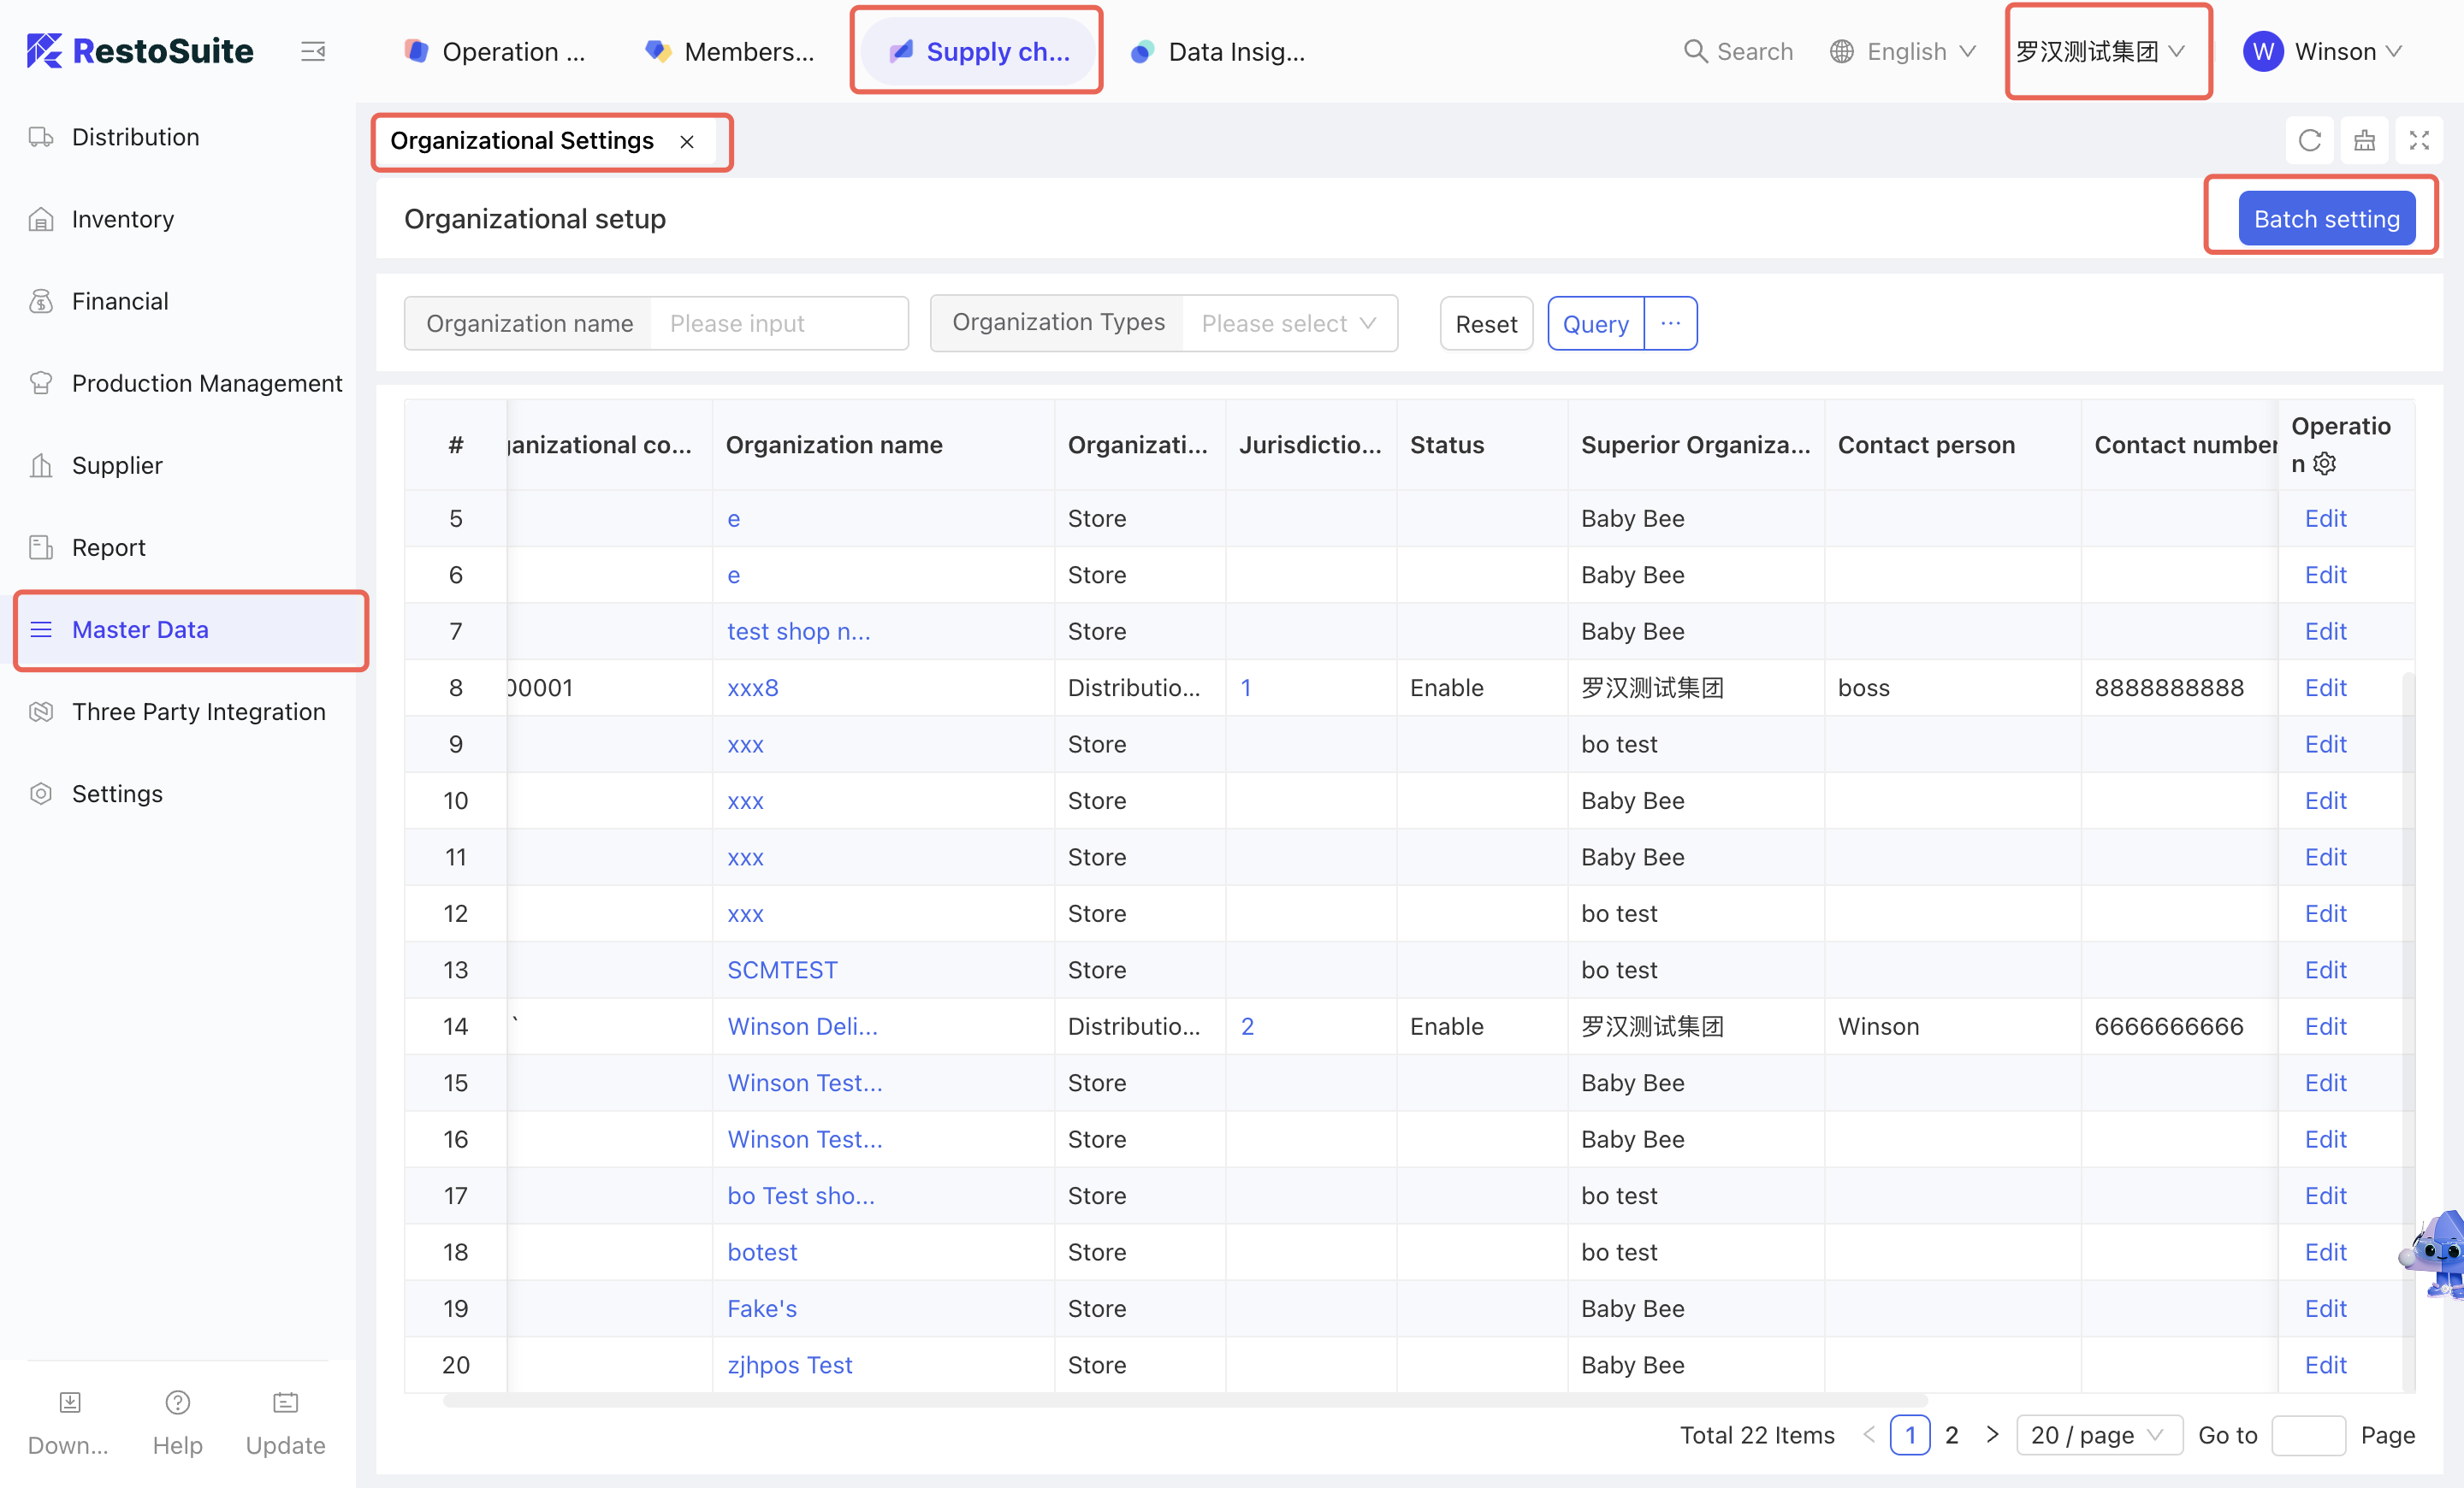Click the clear-tabs broom icon
Screen dimensions: 2464x1488
(x=2364, y=141)
